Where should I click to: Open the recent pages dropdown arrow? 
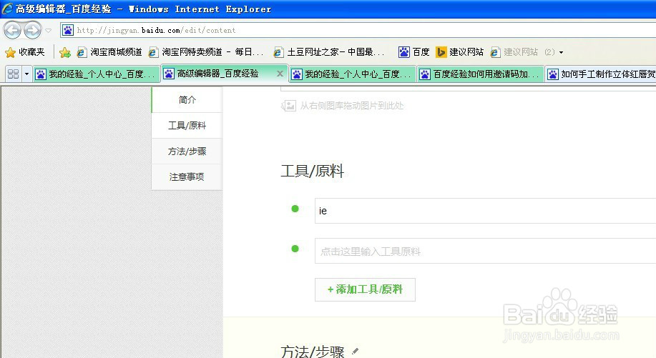coord(48,31)
